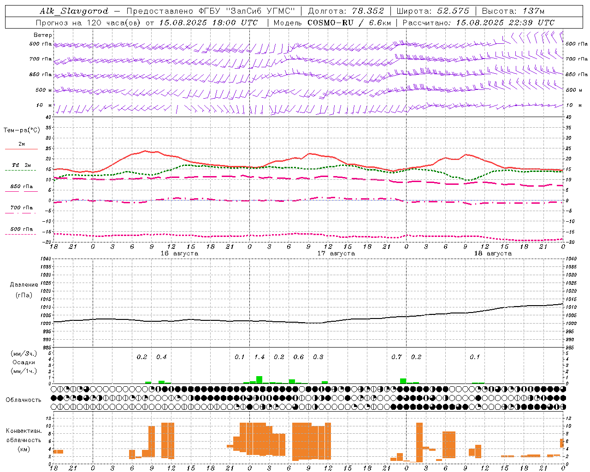Click the '15.08.2025 18:00 UTC' forecast start time

(x=208, y=23)
